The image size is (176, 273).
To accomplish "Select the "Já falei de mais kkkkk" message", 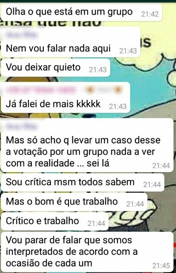I will point(65,98).
